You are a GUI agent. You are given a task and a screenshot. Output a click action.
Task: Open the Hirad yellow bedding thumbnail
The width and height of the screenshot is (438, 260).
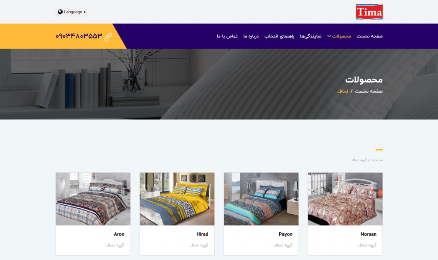177,199
